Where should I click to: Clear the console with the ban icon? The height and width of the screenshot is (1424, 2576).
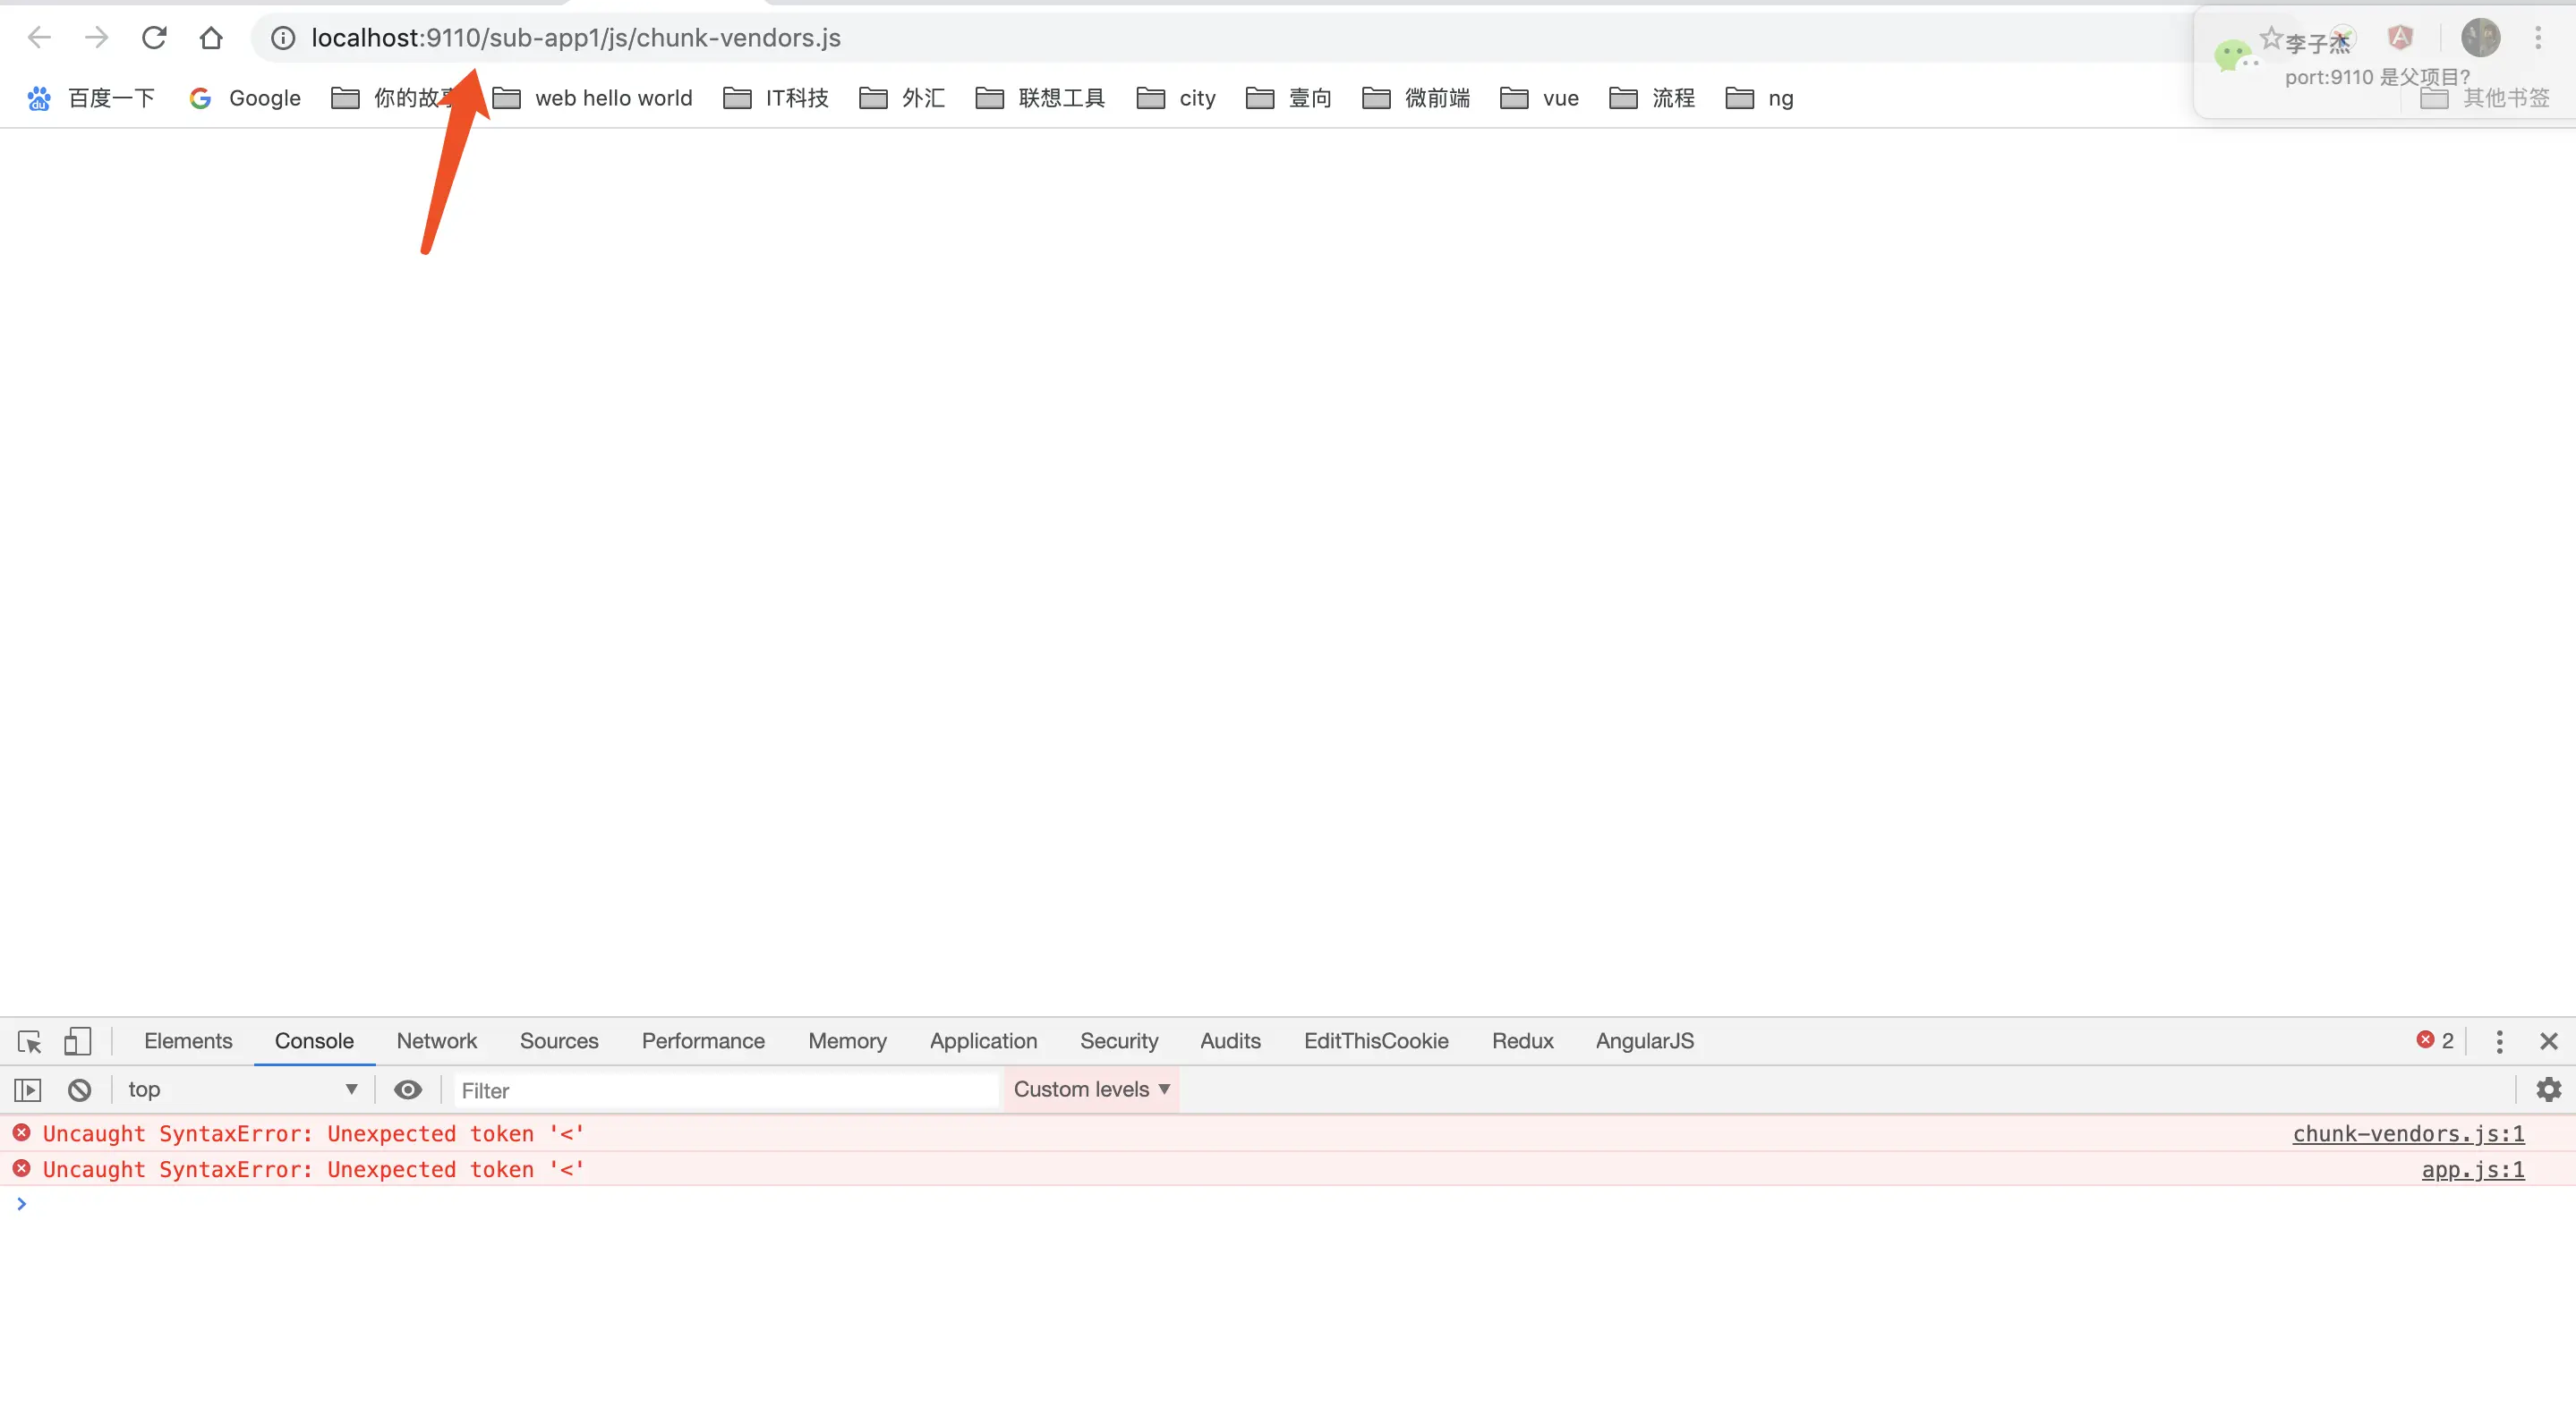click(x=80, y=1090)
